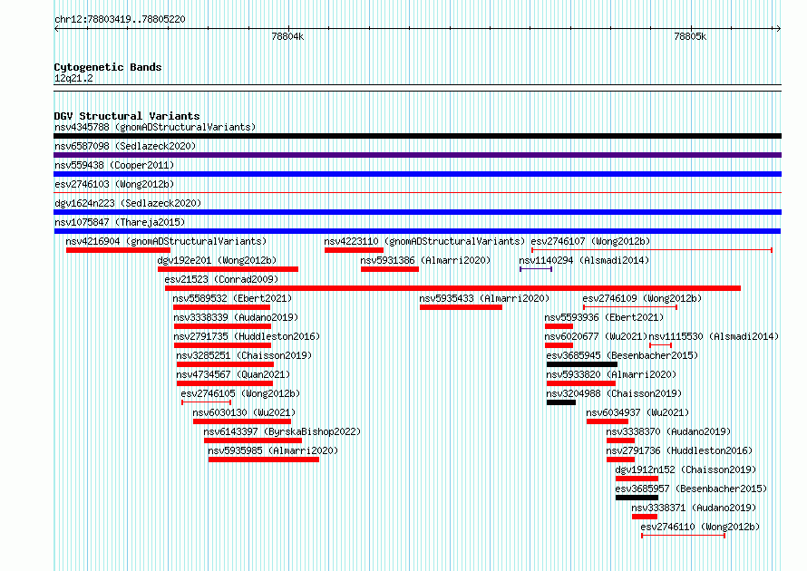The width and height of the screenshot is (807, 571).
Task: Click the red bar under nsv5935433
Action: tap(461, 307)
